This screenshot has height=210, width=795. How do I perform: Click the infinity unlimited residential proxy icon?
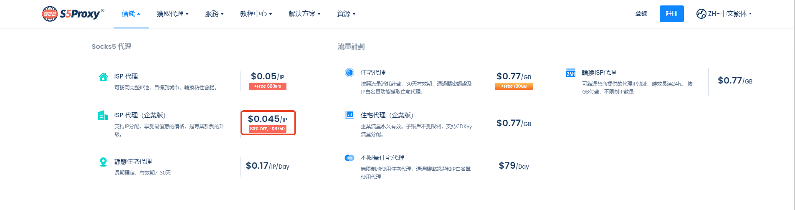pyautogui.click(x=349, y=158)
